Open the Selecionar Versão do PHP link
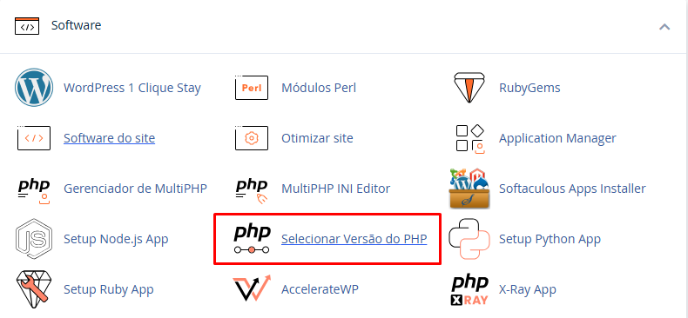 pyautogui.click(x=354, y=239)
